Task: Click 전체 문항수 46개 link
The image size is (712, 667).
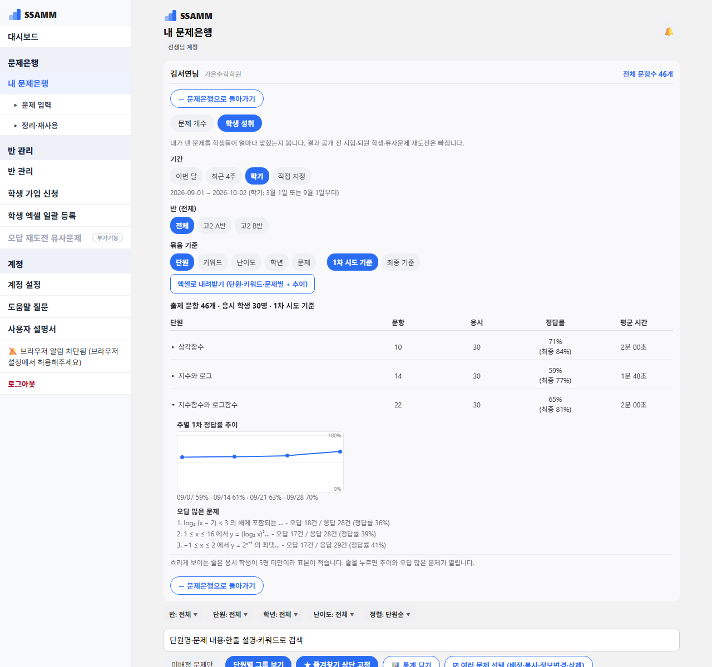Action: click(648, 74)
